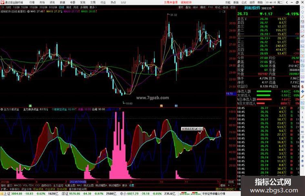
Task: Click the 中小 index in status bar
Action: (123, 193)
